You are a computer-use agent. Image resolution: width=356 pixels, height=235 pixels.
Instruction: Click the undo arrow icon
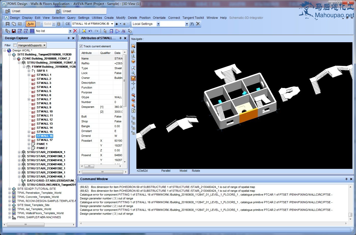pos(90,31)
